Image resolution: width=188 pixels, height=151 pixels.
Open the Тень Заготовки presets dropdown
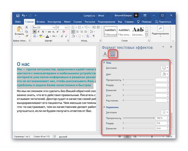(x=165, y=68)
